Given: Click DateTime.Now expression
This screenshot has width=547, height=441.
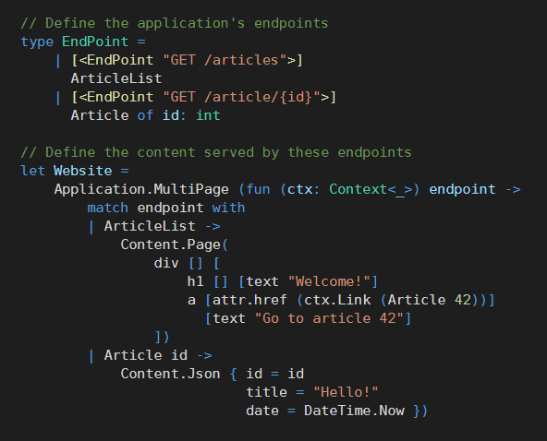Looking at the screenshot, I should pos(354,411).
